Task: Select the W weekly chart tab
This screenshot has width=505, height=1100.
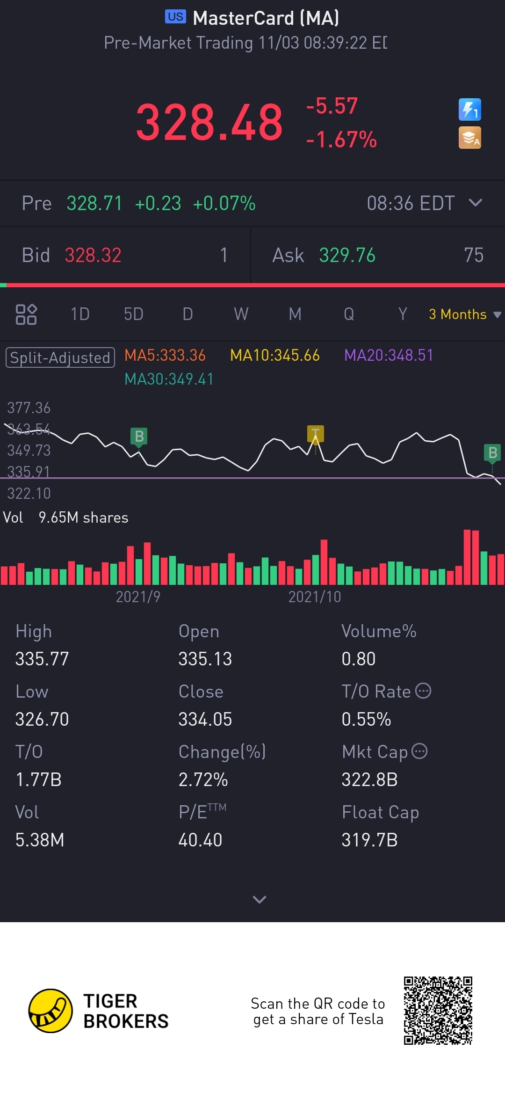Action: tap(241, 314)
